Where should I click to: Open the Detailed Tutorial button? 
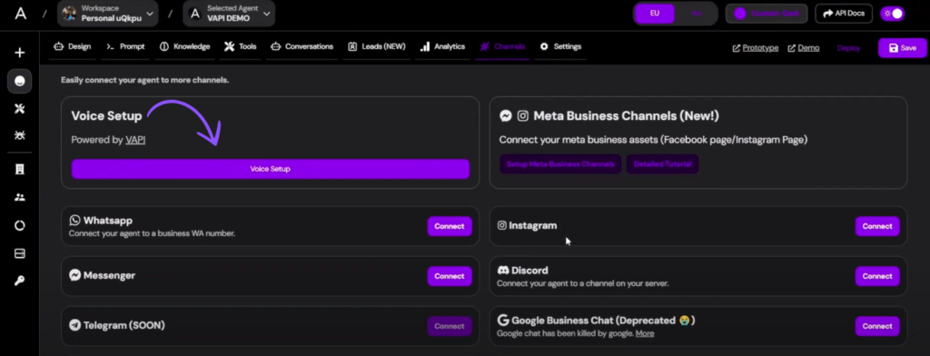coord(662,164)
